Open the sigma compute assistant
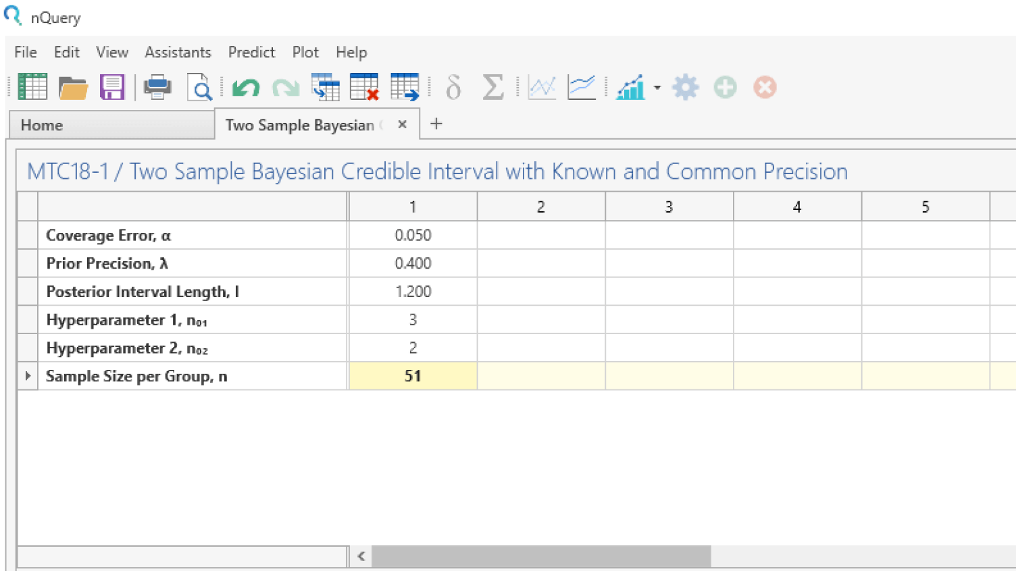Screen dimensions: 1016x571 (493, 86)
